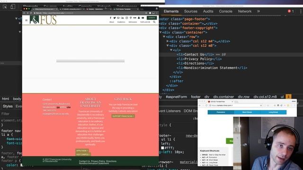Switch to the Elements tab in DevTools
The width and height of the screenshot is (303, 170).
click(171, 11)
